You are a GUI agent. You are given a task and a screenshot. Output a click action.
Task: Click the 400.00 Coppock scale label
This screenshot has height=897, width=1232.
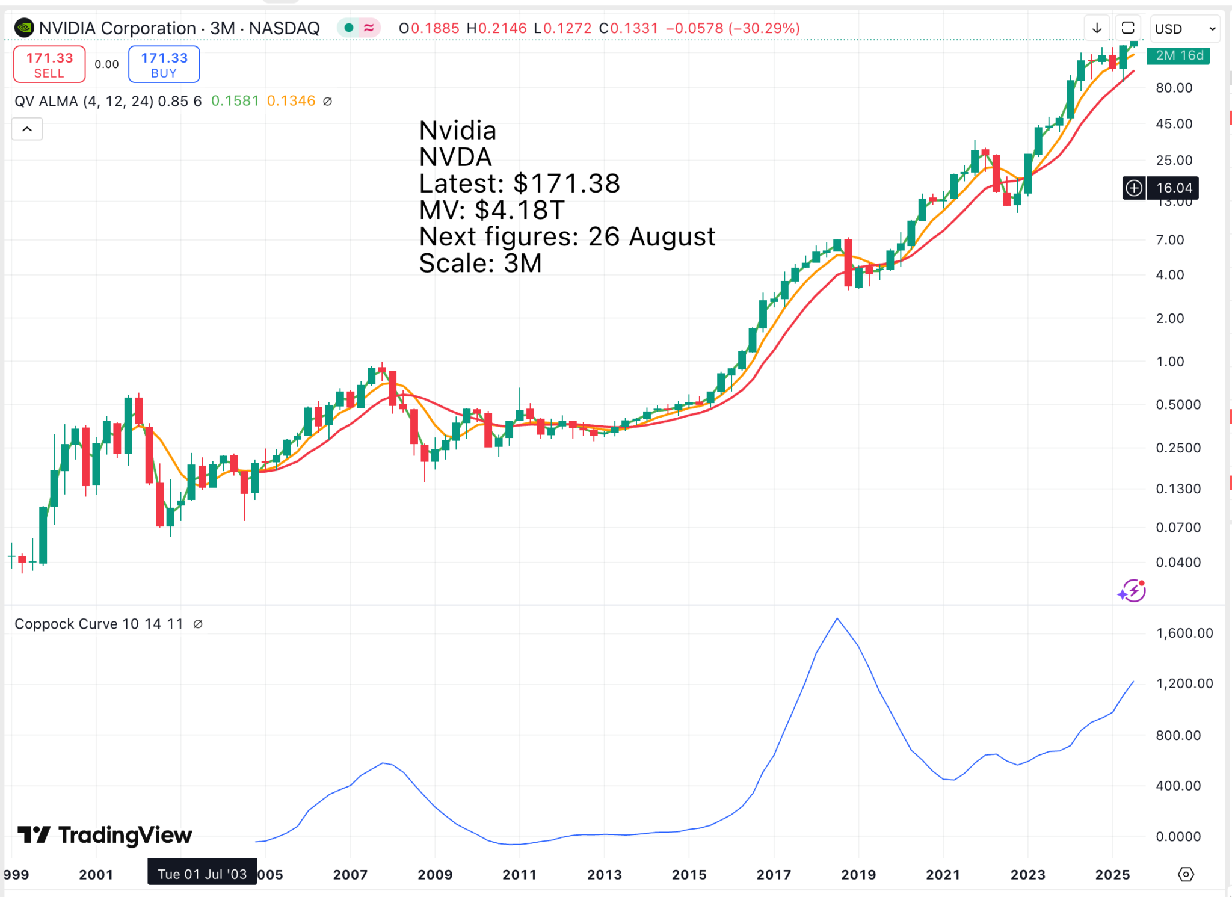(1178, 786)
